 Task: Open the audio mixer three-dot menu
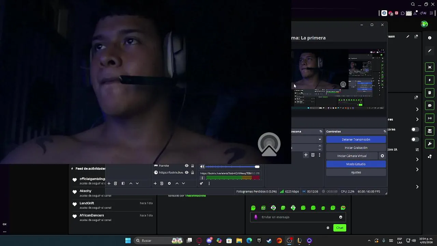[x=209, y=183]
